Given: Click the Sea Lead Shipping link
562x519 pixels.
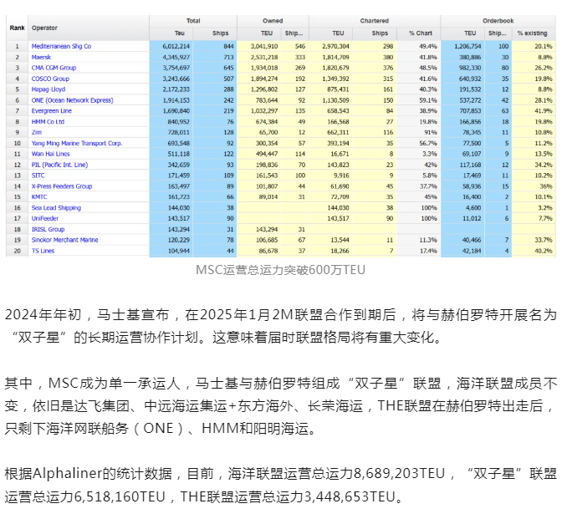Looking at the screenshot, I should pos(56,208).
